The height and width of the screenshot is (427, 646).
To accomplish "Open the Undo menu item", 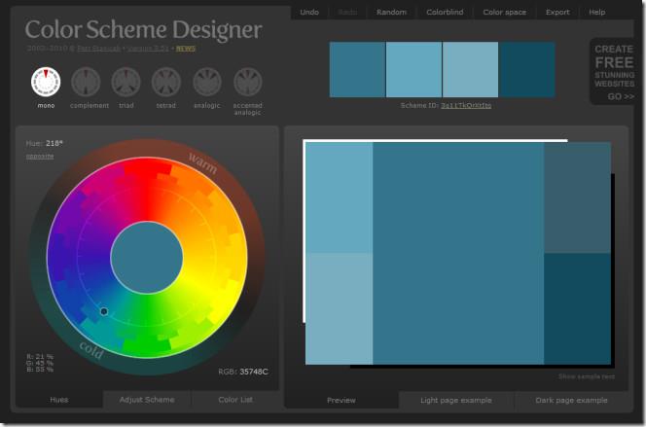I will pos(309,13).
